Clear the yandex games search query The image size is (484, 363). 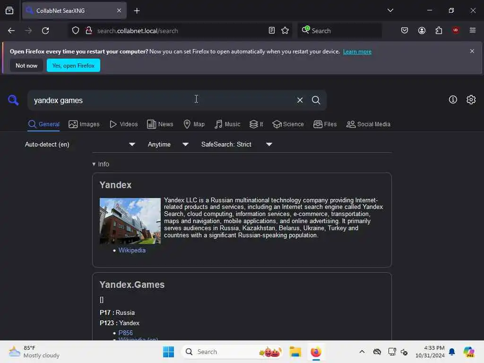coord(300,100)
